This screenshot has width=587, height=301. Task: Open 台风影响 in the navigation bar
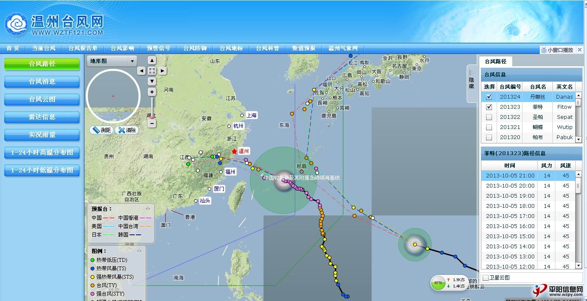point(122,48)
